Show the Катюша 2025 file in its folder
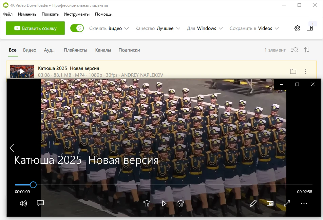 293,71
